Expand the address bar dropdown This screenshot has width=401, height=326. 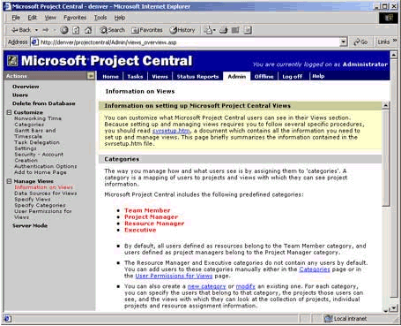point(344,42)
